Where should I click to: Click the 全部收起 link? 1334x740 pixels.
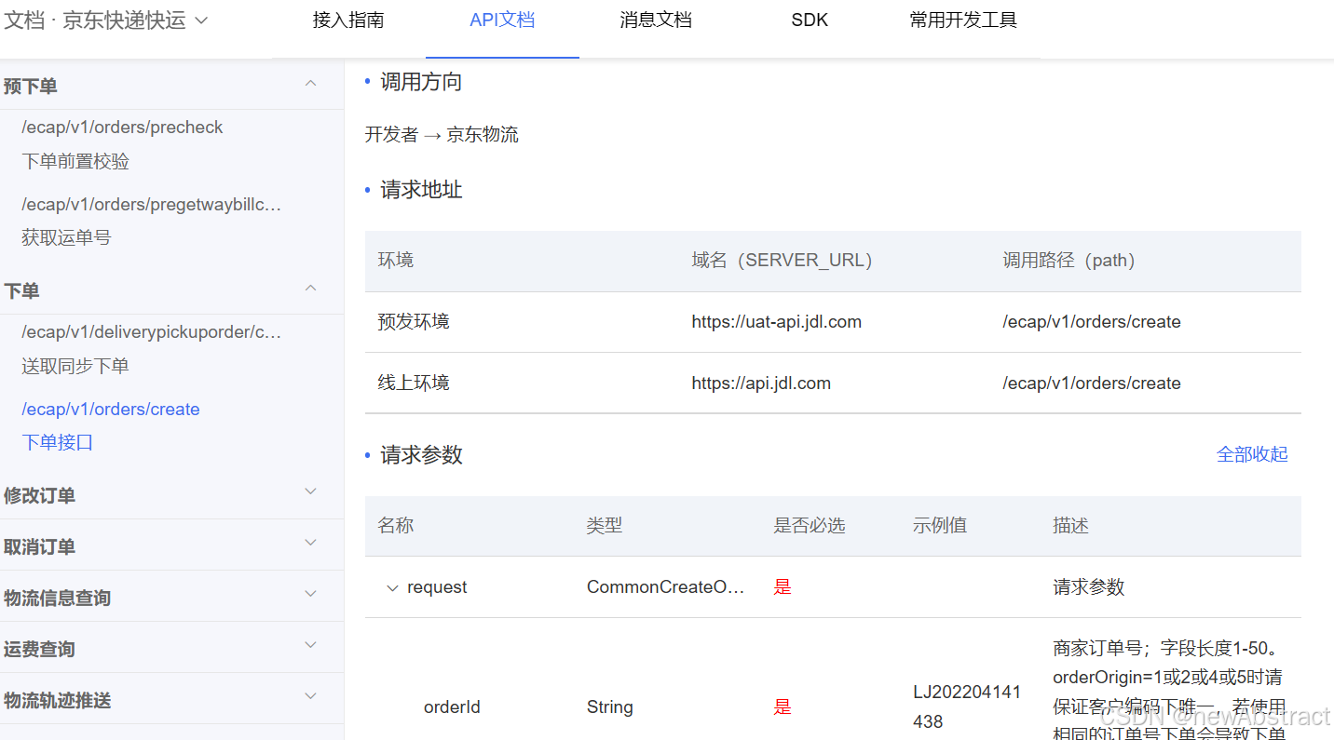pyautogui.click(x=1252, y=454)
